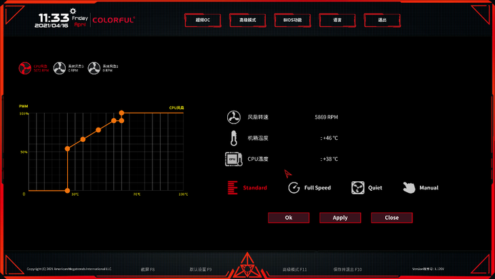Select the red CPU fan icon
The height and width of the screenshot is (279, 495).
(25, 69)
